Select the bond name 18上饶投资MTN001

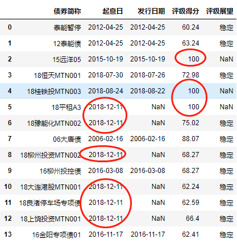coord(51,219)
